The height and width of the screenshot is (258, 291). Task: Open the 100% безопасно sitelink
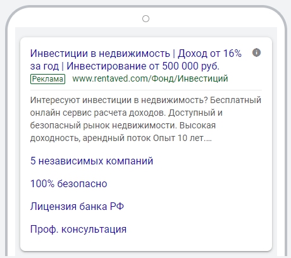click(69, 183)
